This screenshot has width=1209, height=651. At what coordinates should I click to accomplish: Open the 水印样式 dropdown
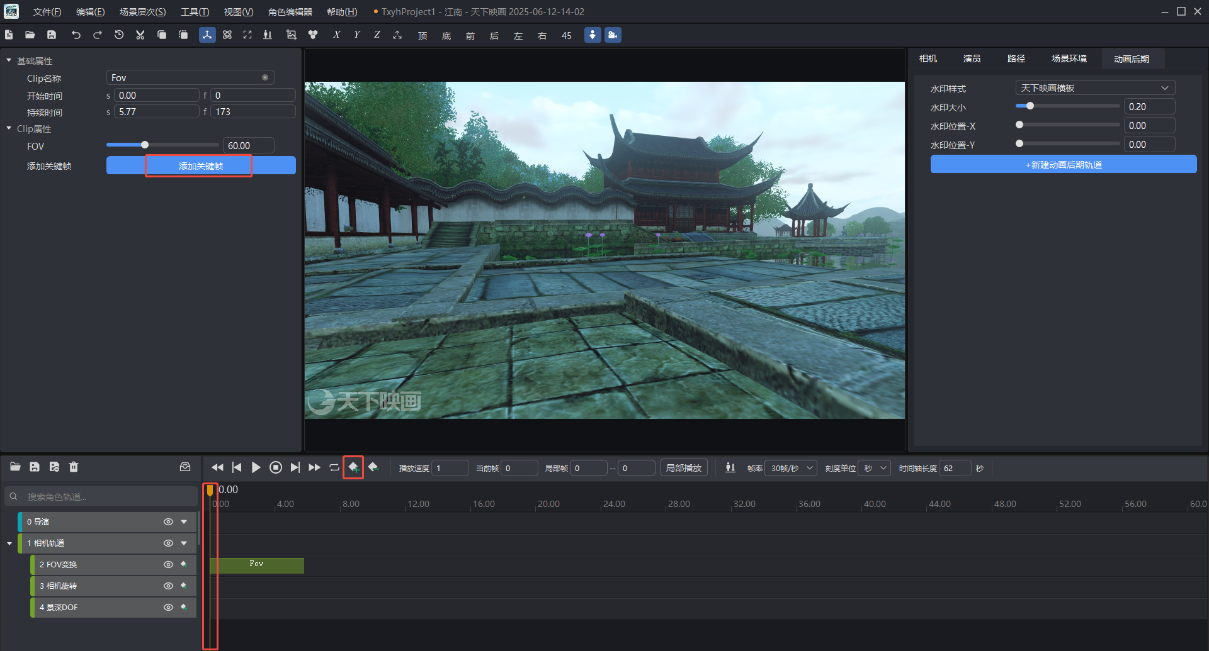point(1095,88)
